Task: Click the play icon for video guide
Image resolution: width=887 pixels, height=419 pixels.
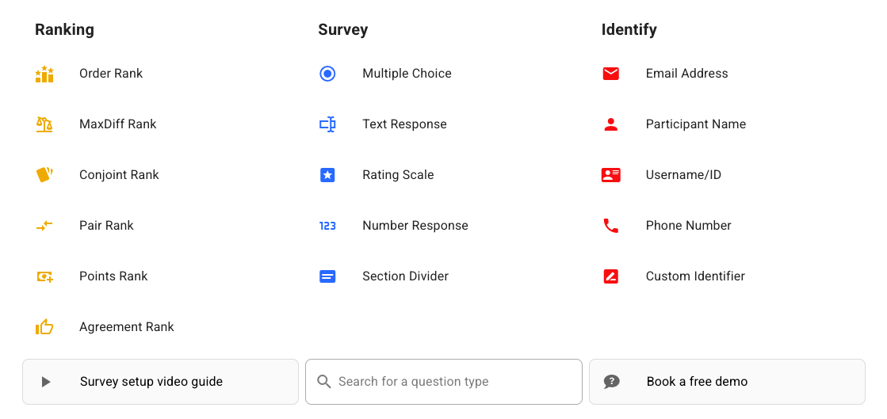Action: click(x=46, y=382)
